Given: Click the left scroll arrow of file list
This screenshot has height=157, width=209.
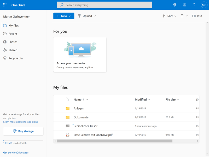Looking at the screenshot, I should click(x=55, y=141).
